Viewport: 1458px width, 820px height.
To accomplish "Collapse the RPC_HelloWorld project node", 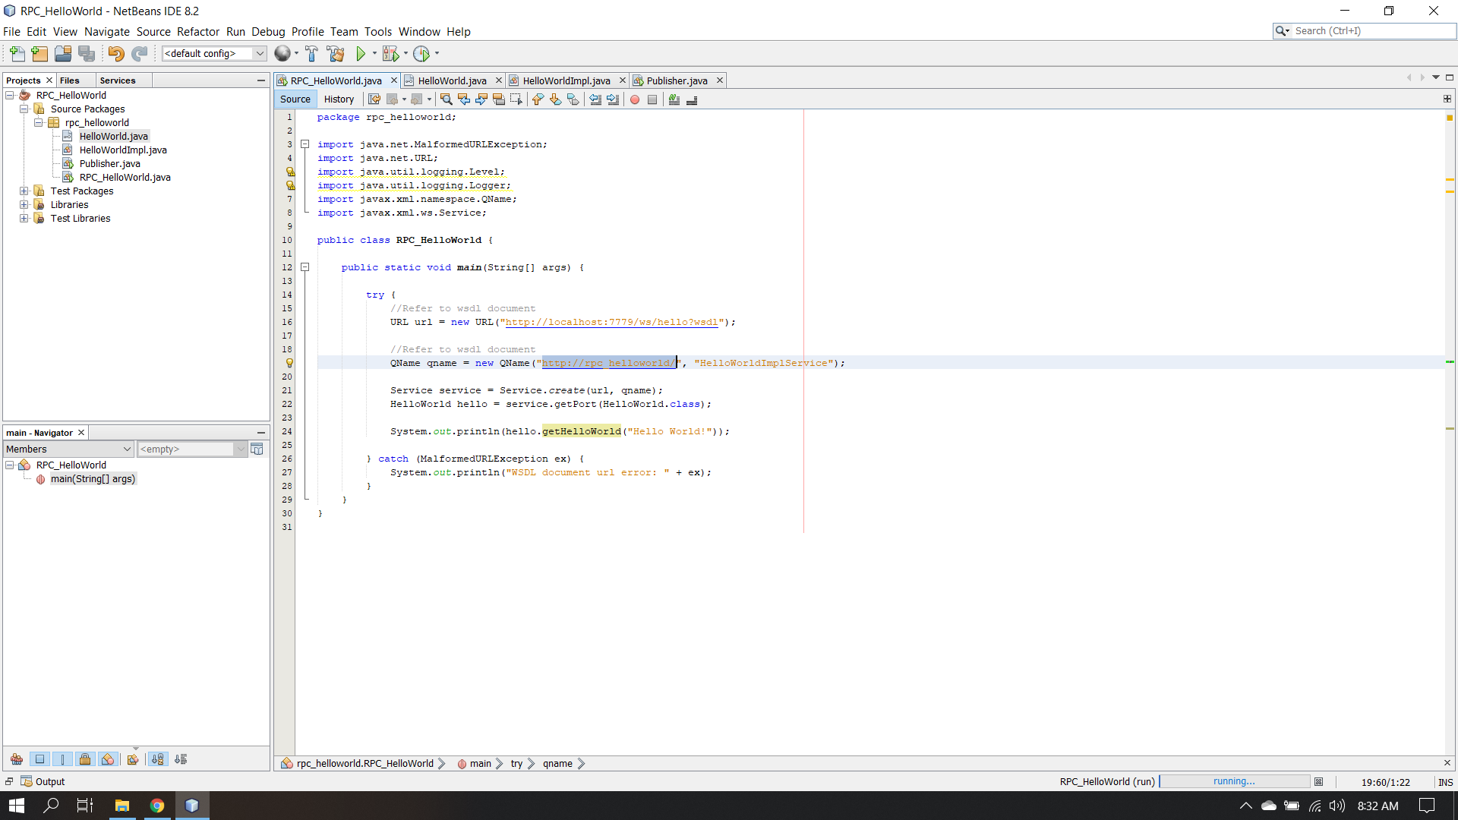I will coord(10,96).
